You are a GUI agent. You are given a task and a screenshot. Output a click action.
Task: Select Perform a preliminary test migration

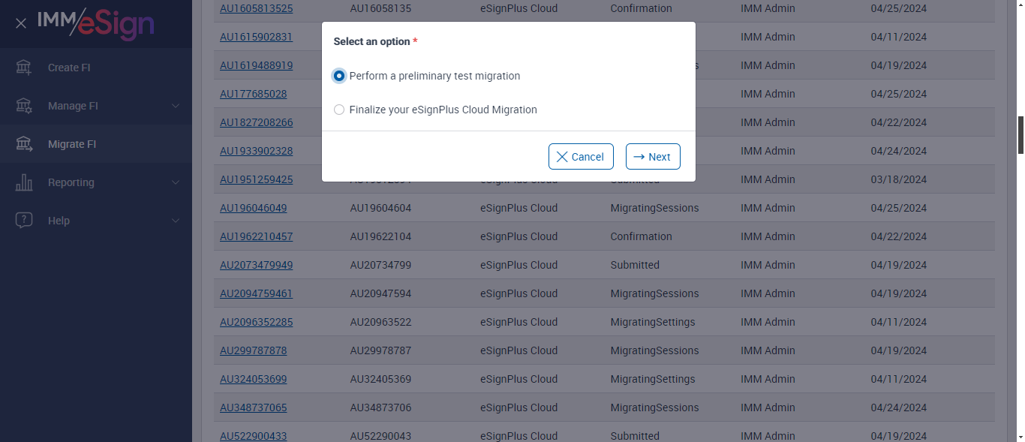[x=340, y=76]
